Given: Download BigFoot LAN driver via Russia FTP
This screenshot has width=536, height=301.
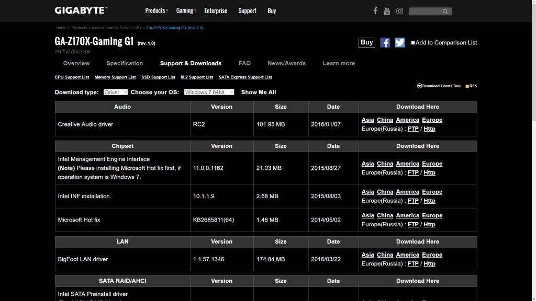Looking at the screenshot, I should 413,263.
